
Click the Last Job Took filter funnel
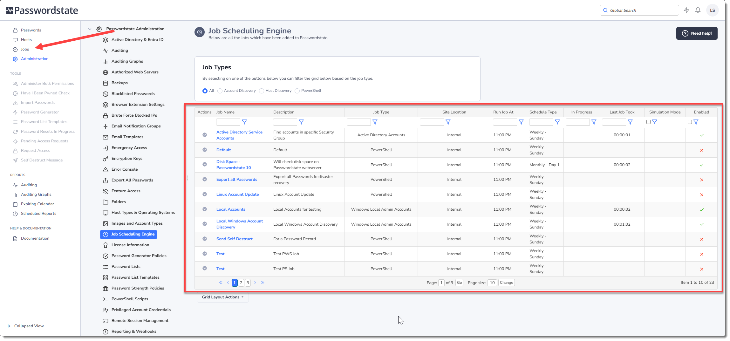[630, 122]
